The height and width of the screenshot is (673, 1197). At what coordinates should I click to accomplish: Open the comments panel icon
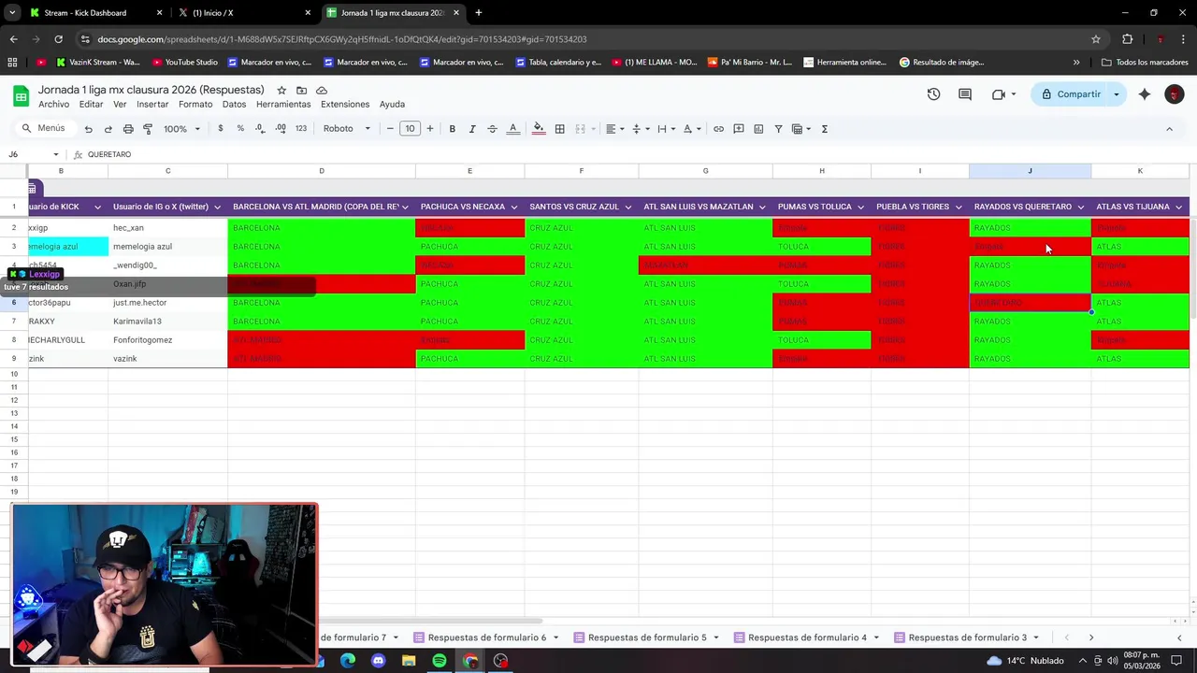coord(965,94)
